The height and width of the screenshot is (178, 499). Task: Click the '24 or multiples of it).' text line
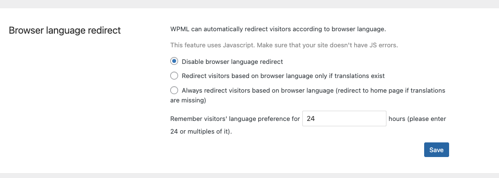coord(201,131)
